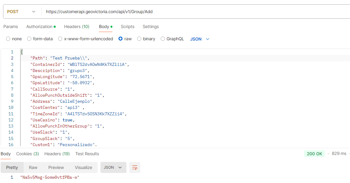
Task: Open the request Settings tab
Action: [151, 27]
